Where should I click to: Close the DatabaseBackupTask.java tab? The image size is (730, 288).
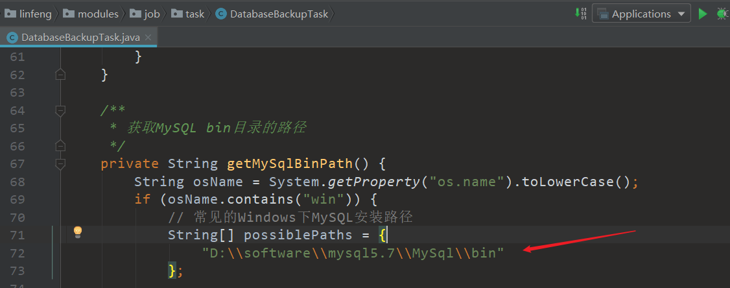149,38
